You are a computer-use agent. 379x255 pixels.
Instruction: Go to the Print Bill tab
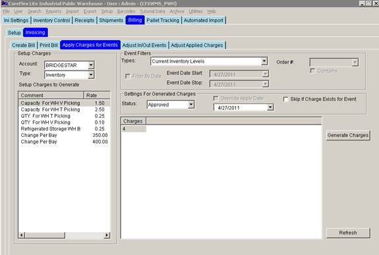[x=49, y=45]
